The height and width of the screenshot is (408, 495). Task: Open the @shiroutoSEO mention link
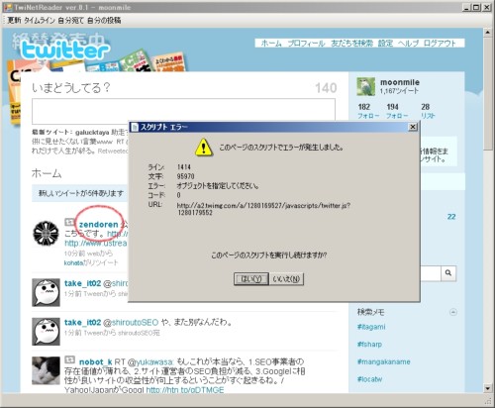(x=131, y=322)
